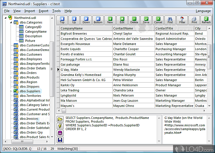Screen dimensions: 215x153
Task: Add a record with the New icon
Action: pyautogui.click(x=110, y=20)
